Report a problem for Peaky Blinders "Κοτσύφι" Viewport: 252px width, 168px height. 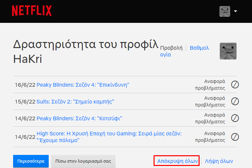click(210, 118)
